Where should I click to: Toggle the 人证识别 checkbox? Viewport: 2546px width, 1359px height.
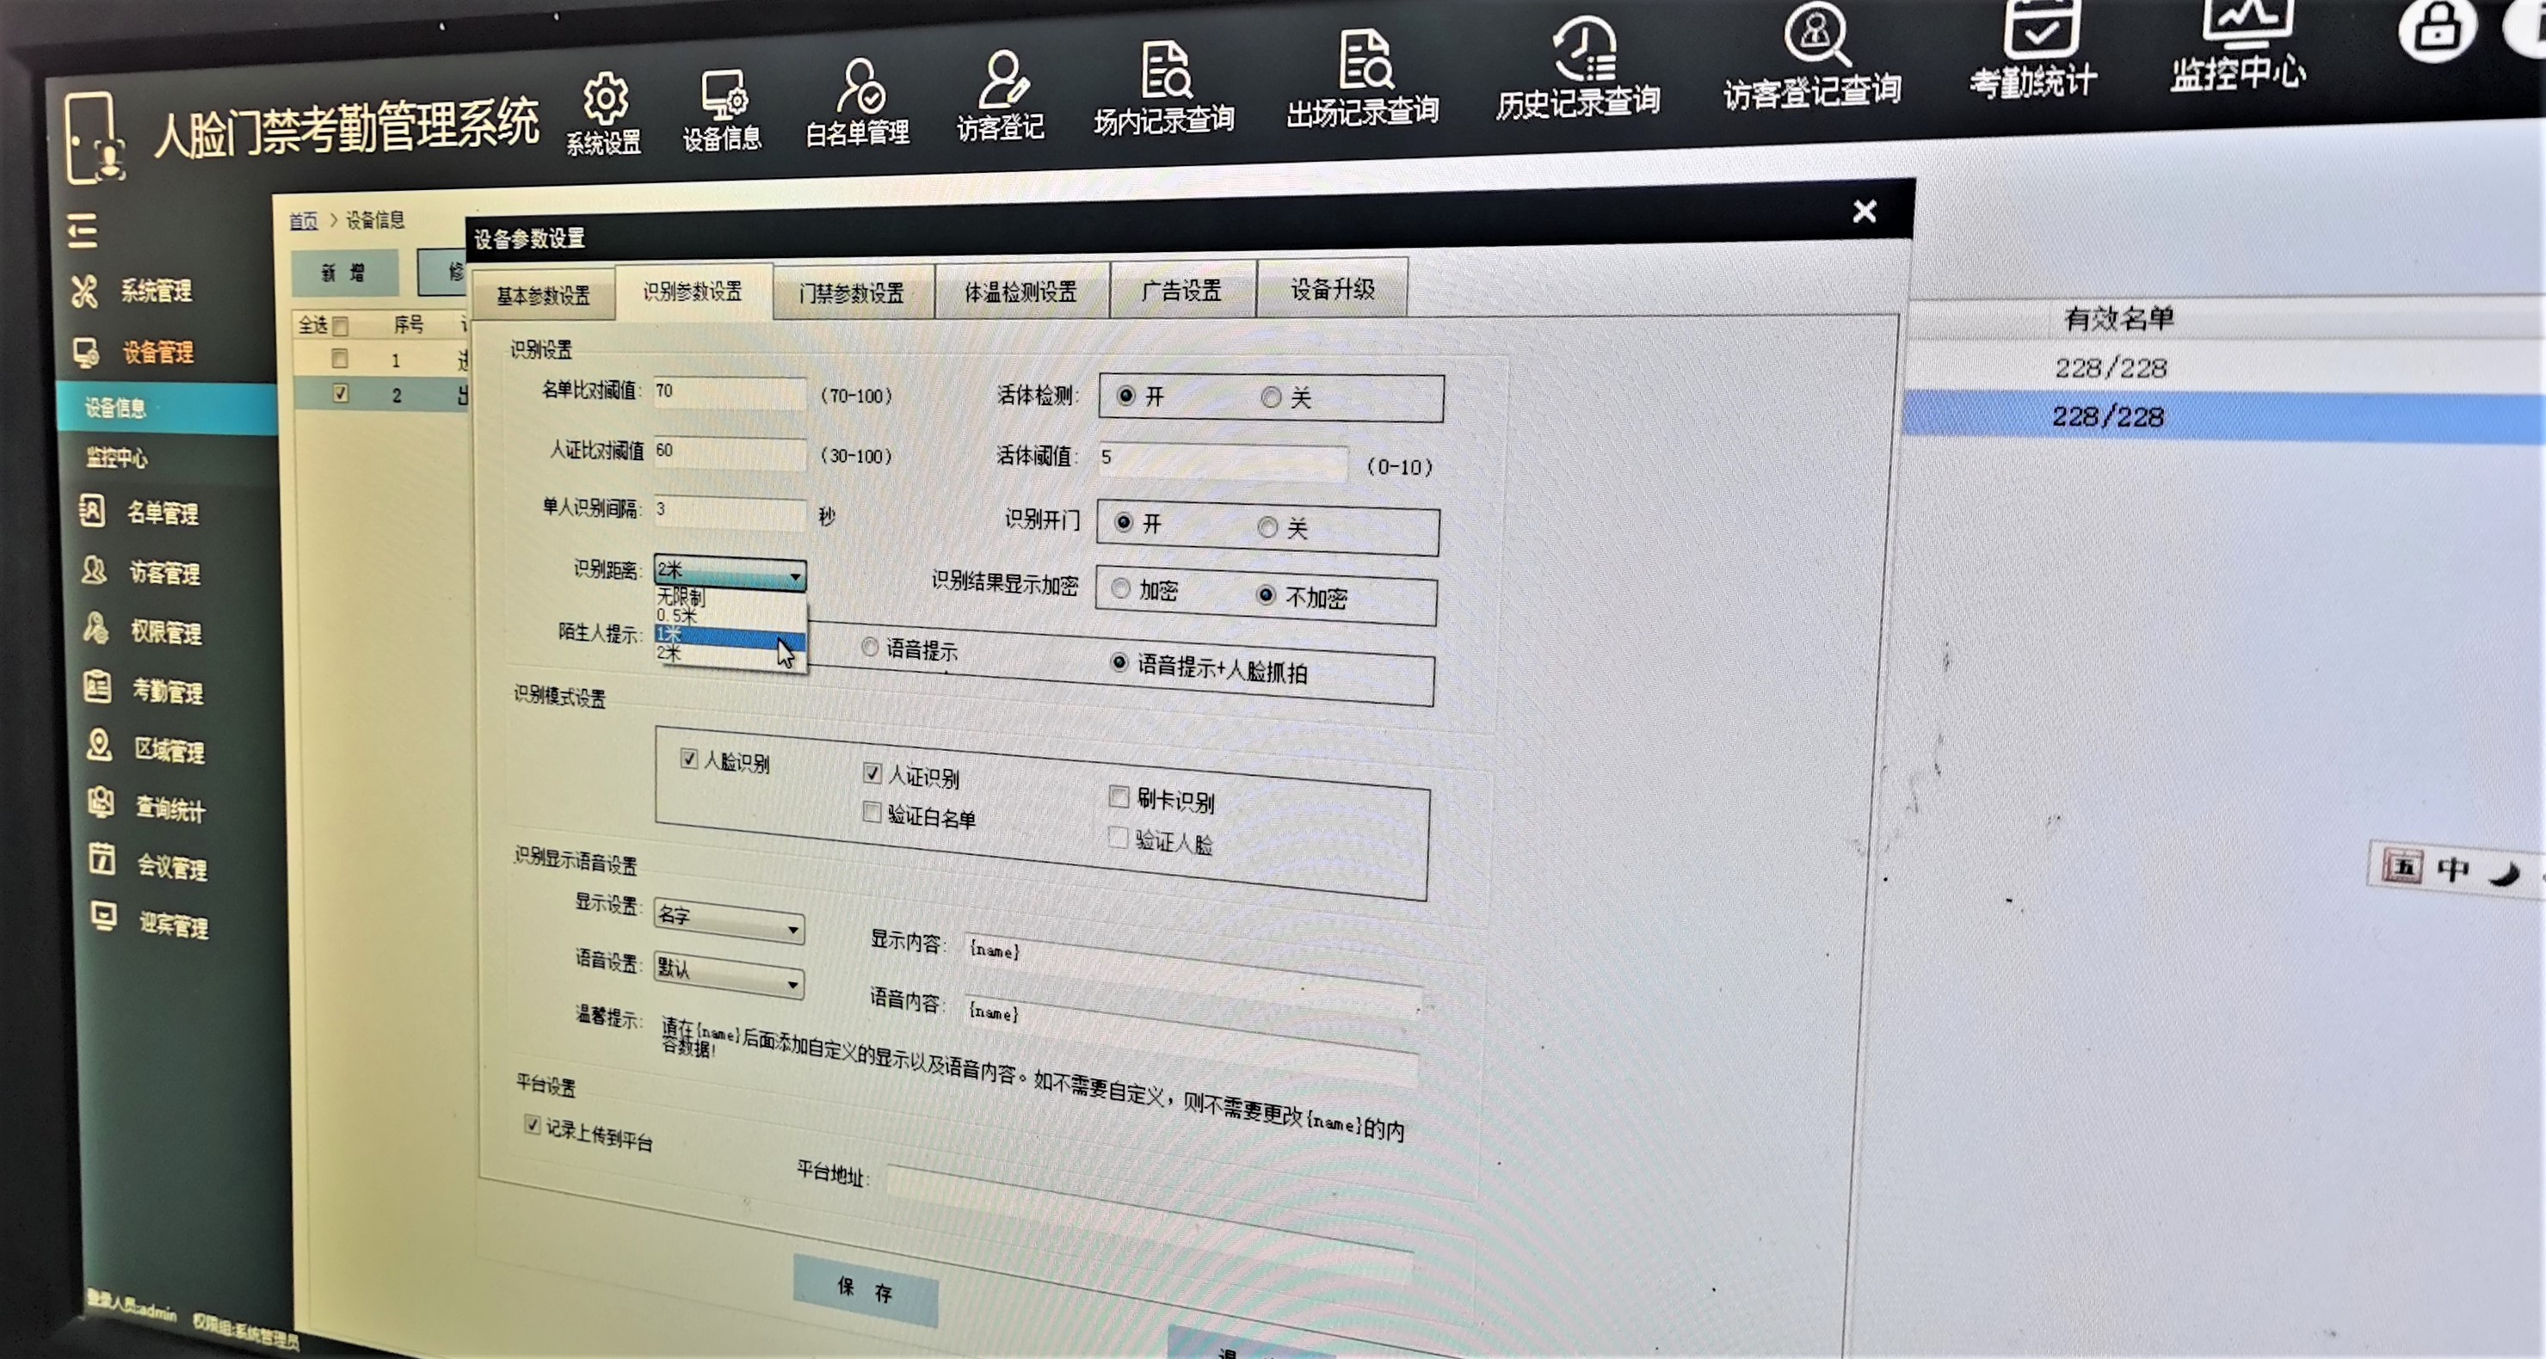point(872,772)
